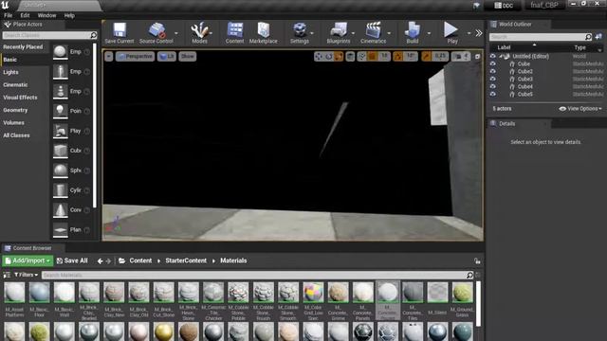Click the DDC button
Image resolution: width=607 pixels, height=341 pixels.
click(504, 6)
